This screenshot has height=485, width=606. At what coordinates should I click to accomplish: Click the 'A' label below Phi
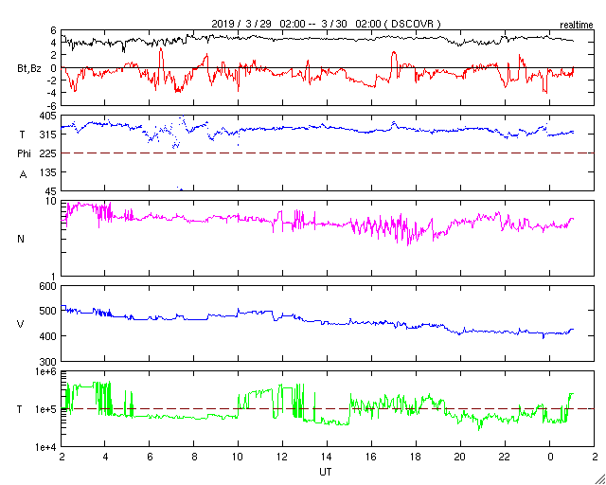point(23,175)
